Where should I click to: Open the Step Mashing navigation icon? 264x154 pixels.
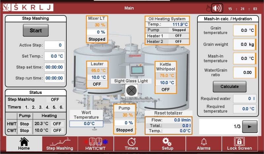click(60, 141)
